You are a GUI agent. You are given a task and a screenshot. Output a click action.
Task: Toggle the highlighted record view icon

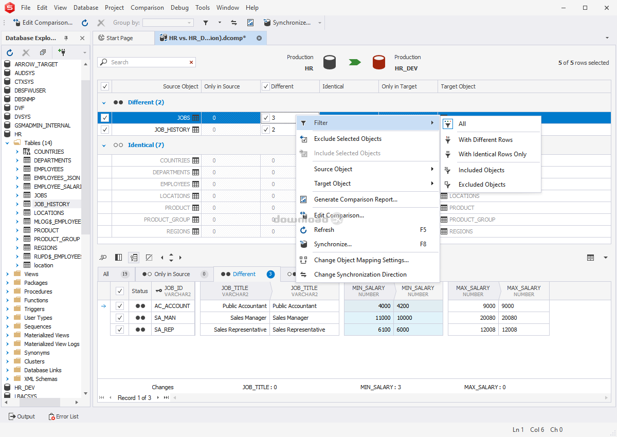click(134, 258)
